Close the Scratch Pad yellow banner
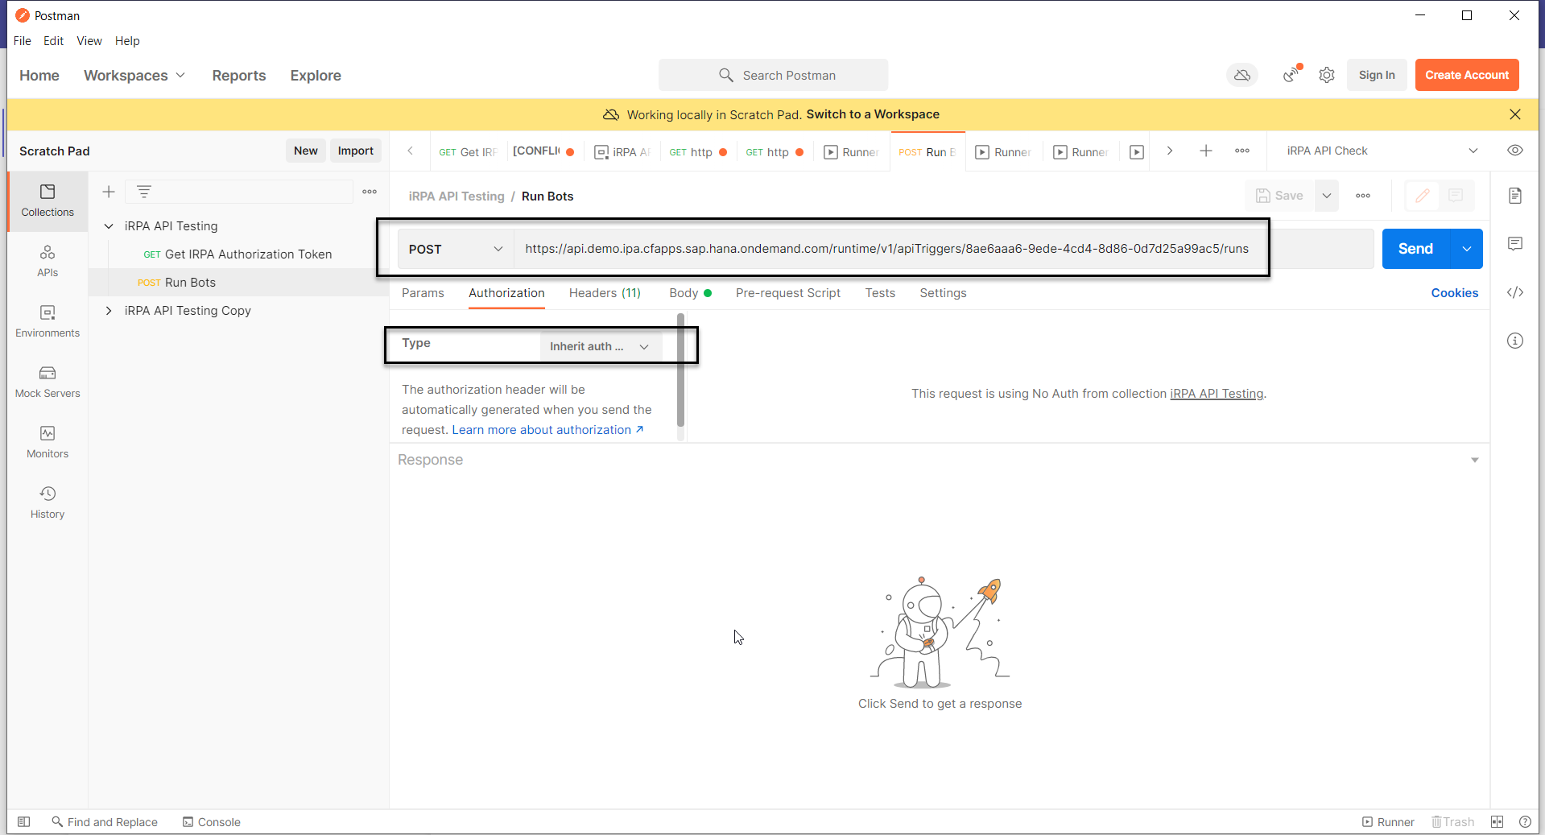 click(x=1515, y=114)
